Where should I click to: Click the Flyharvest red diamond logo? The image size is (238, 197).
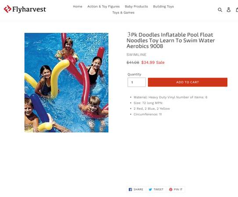pyautogui.click(x=7, y=9)
